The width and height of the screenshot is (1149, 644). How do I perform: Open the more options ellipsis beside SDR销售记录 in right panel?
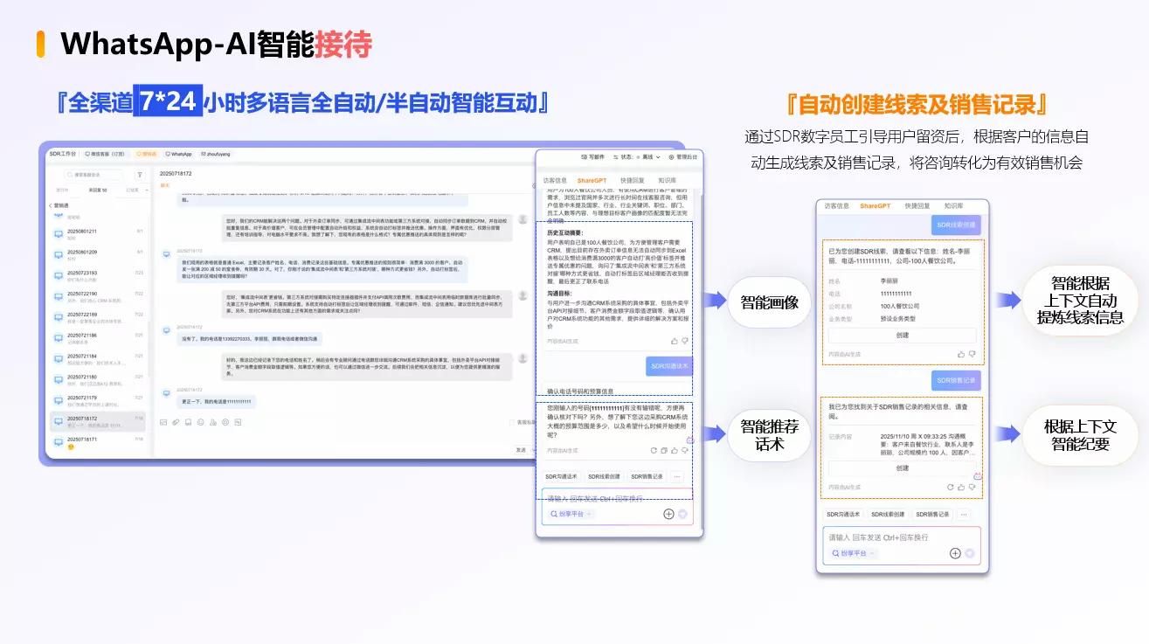pos(964,515)
